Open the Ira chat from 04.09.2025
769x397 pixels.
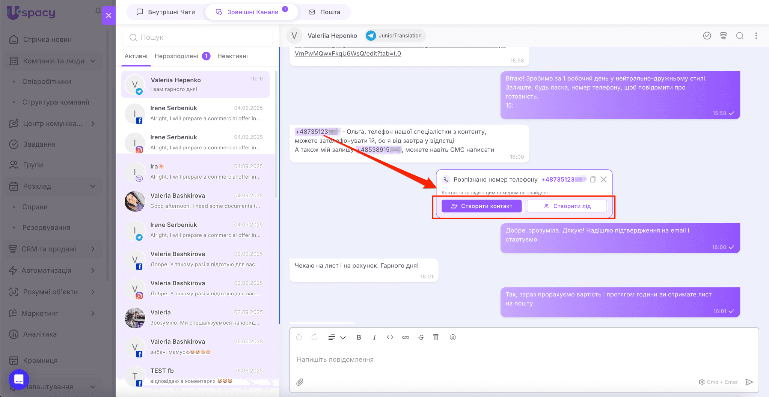(x=195, y=171)
